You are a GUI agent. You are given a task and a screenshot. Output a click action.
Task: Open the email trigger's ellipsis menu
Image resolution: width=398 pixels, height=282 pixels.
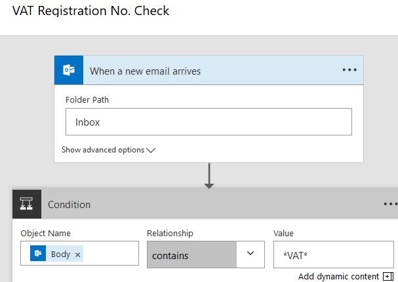click(349, 70)
